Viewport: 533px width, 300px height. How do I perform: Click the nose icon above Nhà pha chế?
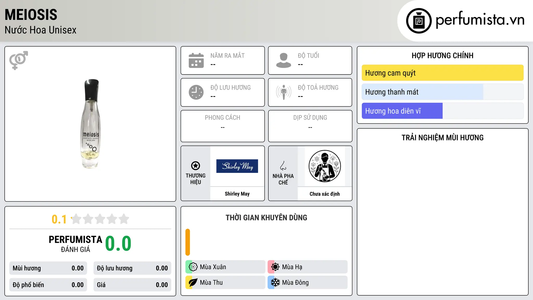pos(283,166)
